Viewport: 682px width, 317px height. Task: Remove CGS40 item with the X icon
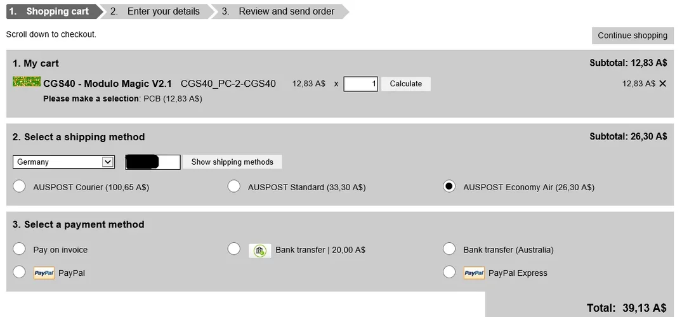click(x=662, y=84)
